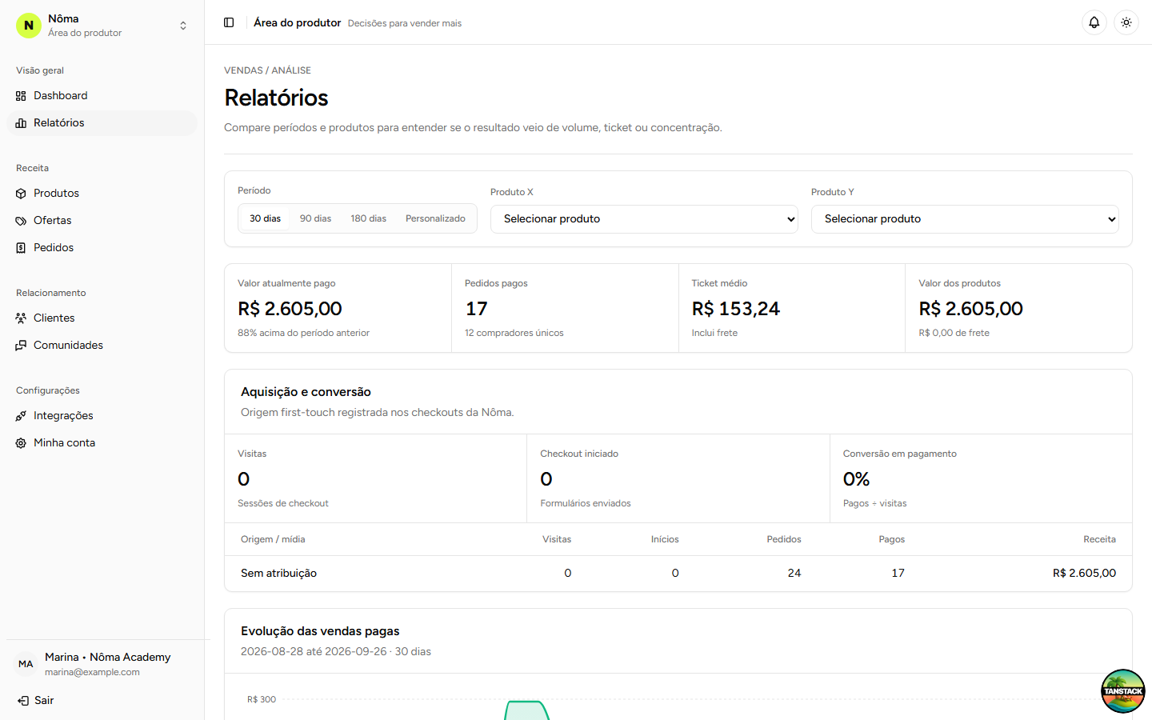Click the "Aquisição e conversão" heading
1152x720 pixels.
pyautogui.click(x=306, y=392)
